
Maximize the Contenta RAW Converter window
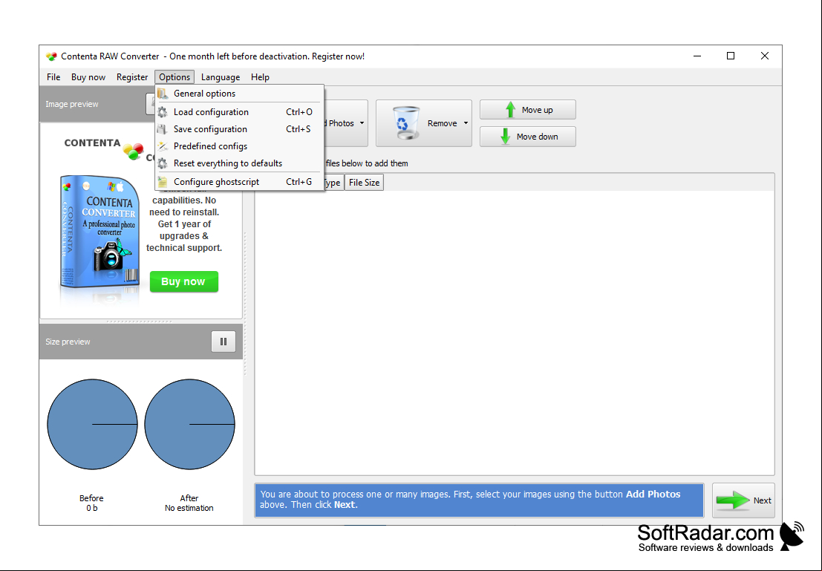point(731,56)
